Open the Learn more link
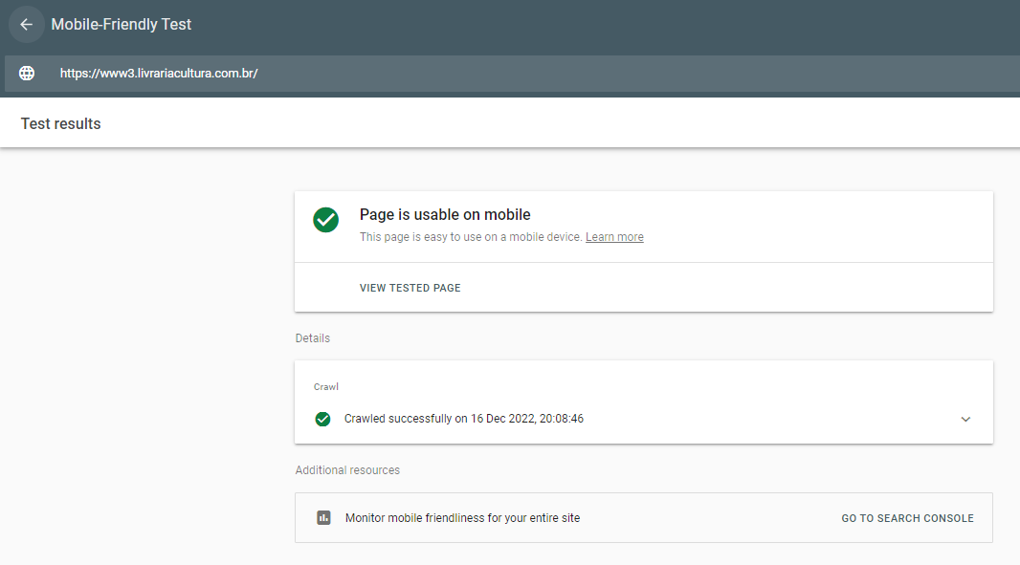Viewport: 1020px width, 565px height. [x=614, y=236]
